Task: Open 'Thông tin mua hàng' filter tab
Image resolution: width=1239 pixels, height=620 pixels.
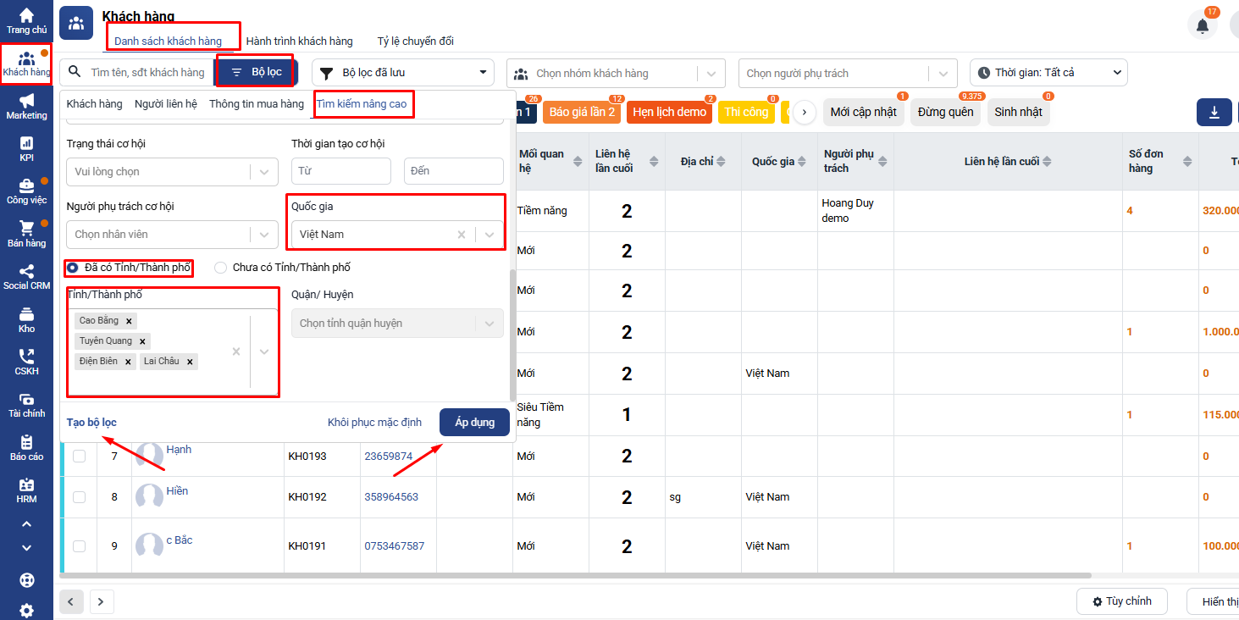Action: (x=256, y=104)
